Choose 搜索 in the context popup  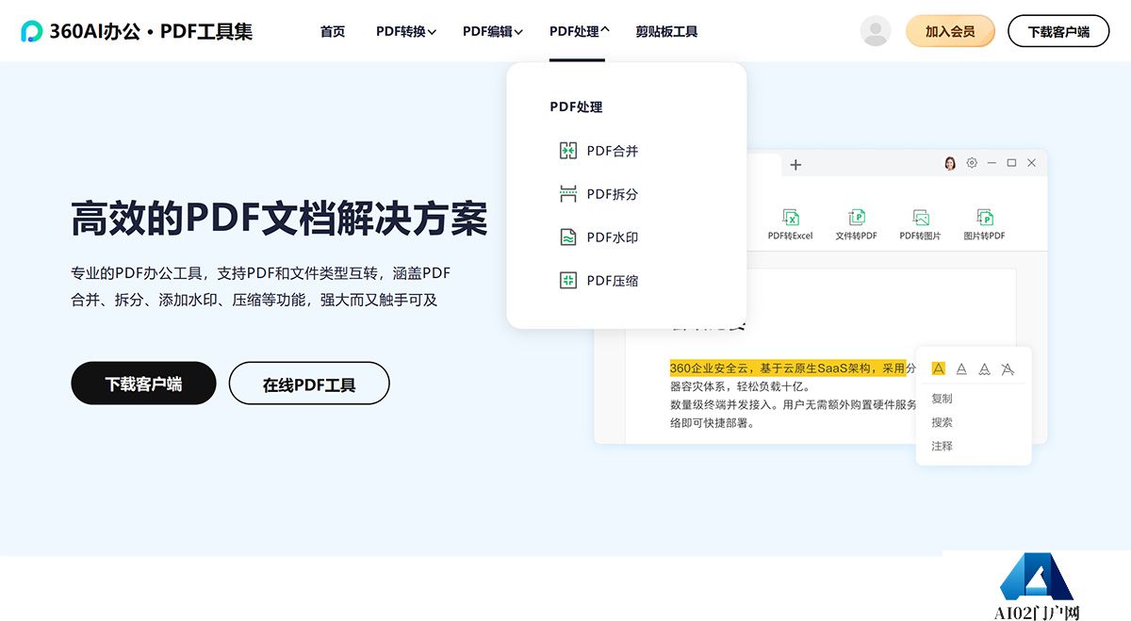click(x=942, y=422)
